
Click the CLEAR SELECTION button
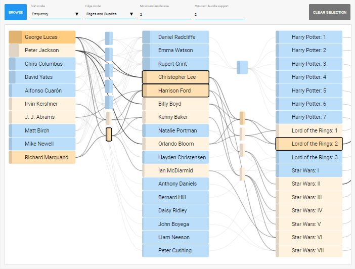pos(329,12)
